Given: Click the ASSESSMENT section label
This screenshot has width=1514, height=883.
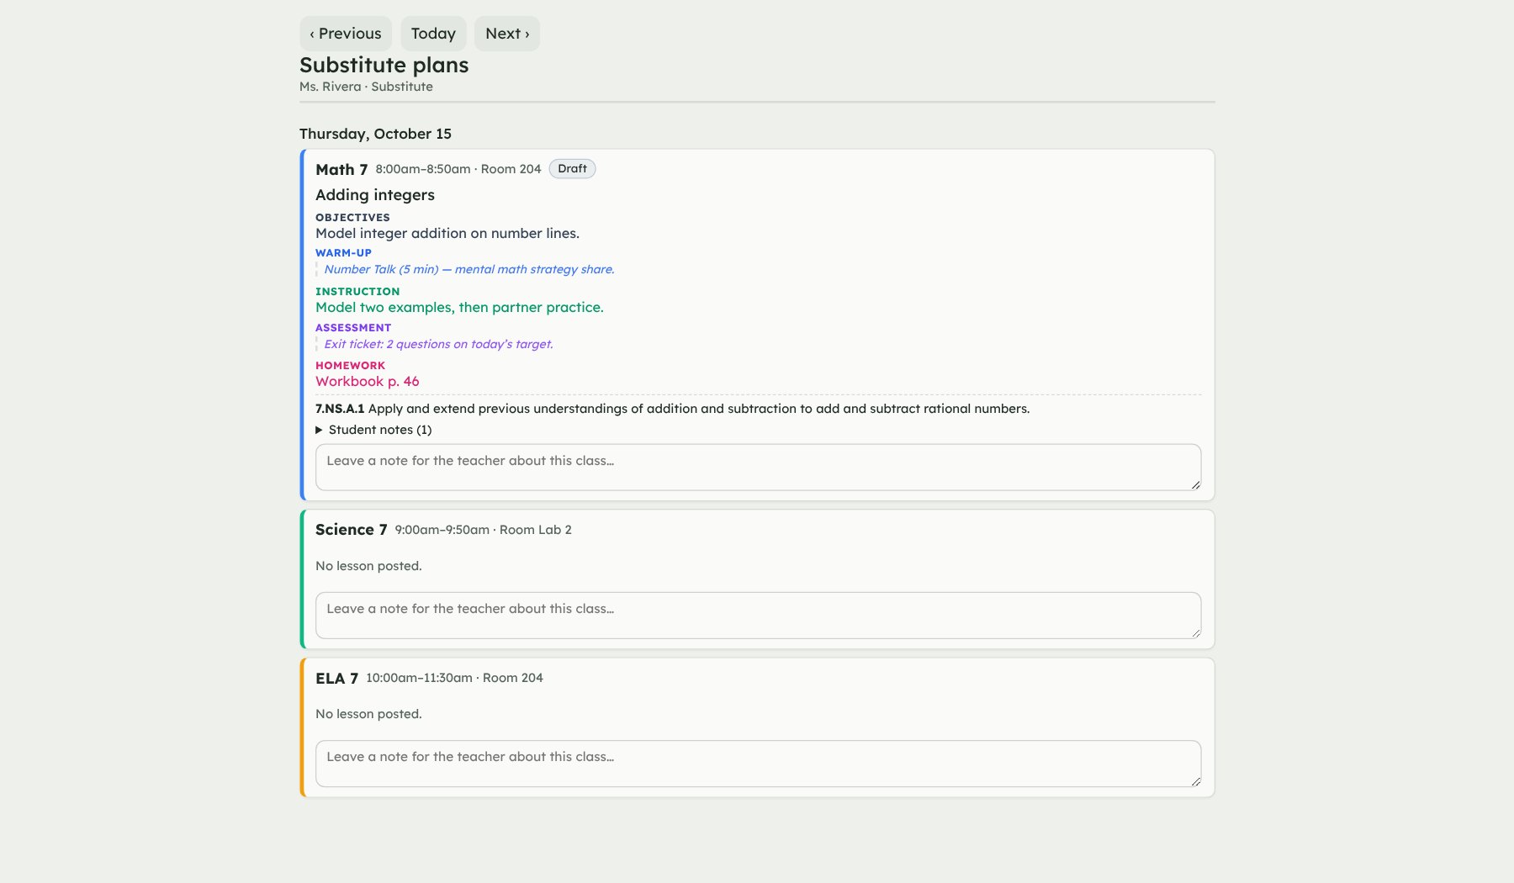Looking at the screenshot, I should [x=353, y=327].
